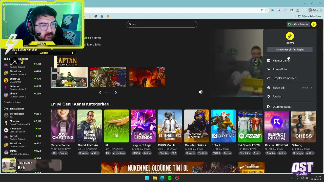Click the Sadece Sohbet category name link
This screenshot has width=324, height=182.
pos(61,145)
